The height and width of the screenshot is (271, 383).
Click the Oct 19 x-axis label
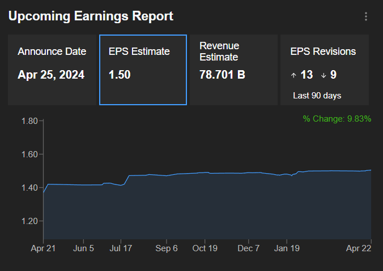pos(205,248)
